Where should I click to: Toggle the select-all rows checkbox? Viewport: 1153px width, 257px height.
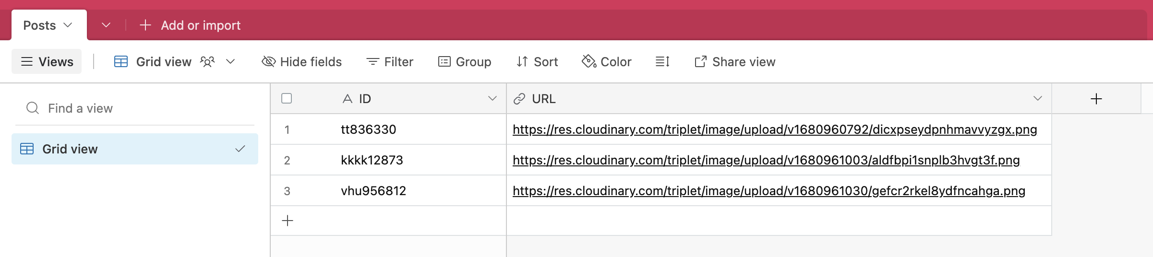tap(287, 98)
